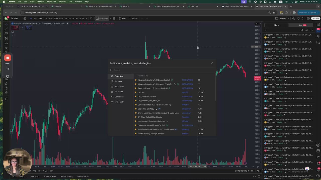The width and height of the screenshot is (321, 180).
Task: Click the red stop recording button
Action: [x=8, y=58]
